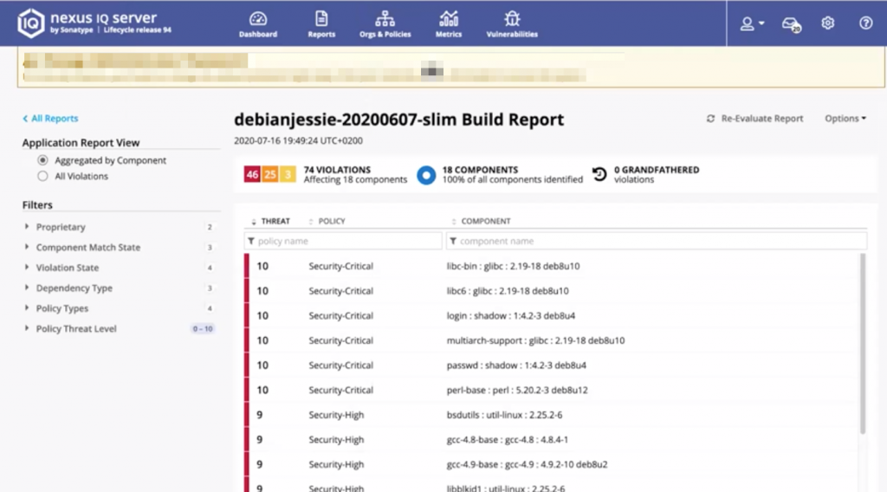Open the Vulnerabilities bug icon
The height and width of the screenshot is (492, 887).
[512, 19]
